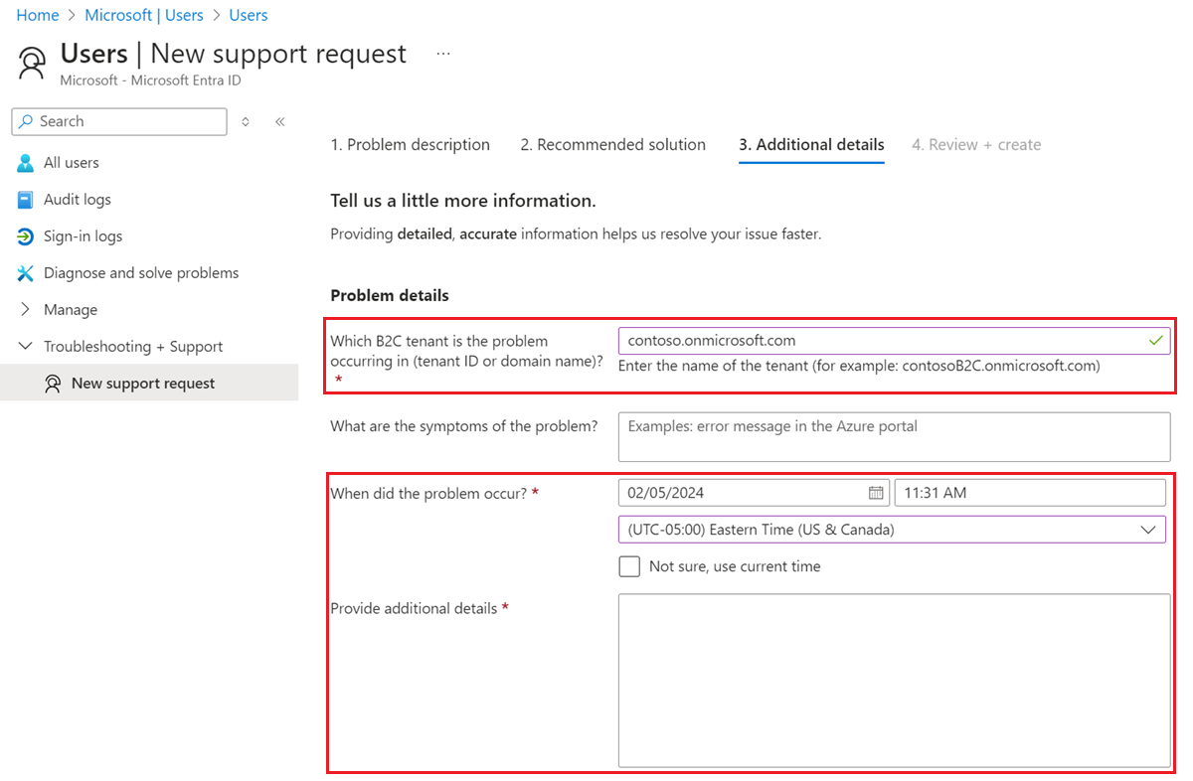This screenshot has height=781, width=1193.
Task: Click the 11:31 AM time field
Action: pyautogui.click(x=1030, y=493)
